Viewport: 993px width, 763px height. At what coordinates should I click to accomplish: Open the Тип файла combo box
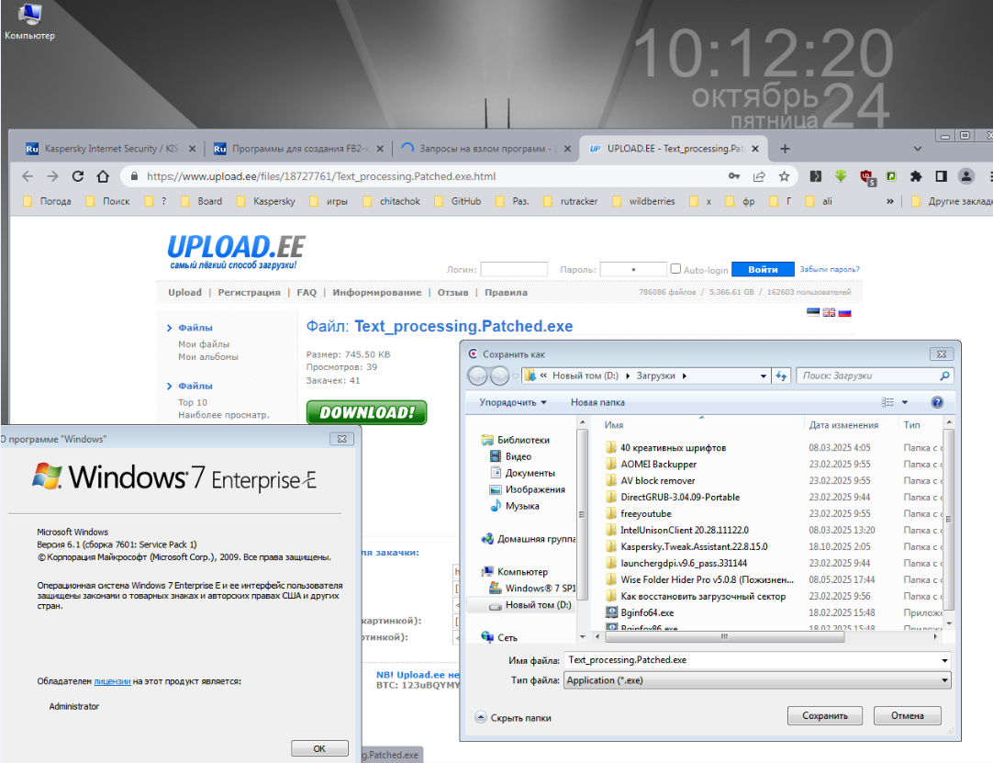(757, 680)
